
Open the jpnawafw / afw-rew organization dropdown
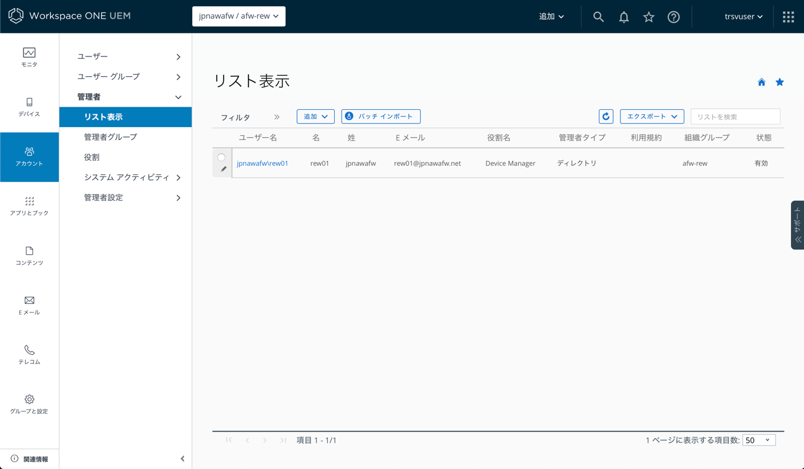(x=239, y=16)
